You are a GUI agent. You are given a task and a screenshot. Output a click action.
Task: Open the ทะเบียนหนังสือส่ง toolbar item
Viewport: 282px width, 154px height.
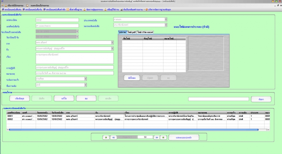click(12, 9)
